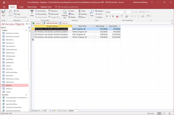Click the record Search box

tap(73, 111)
